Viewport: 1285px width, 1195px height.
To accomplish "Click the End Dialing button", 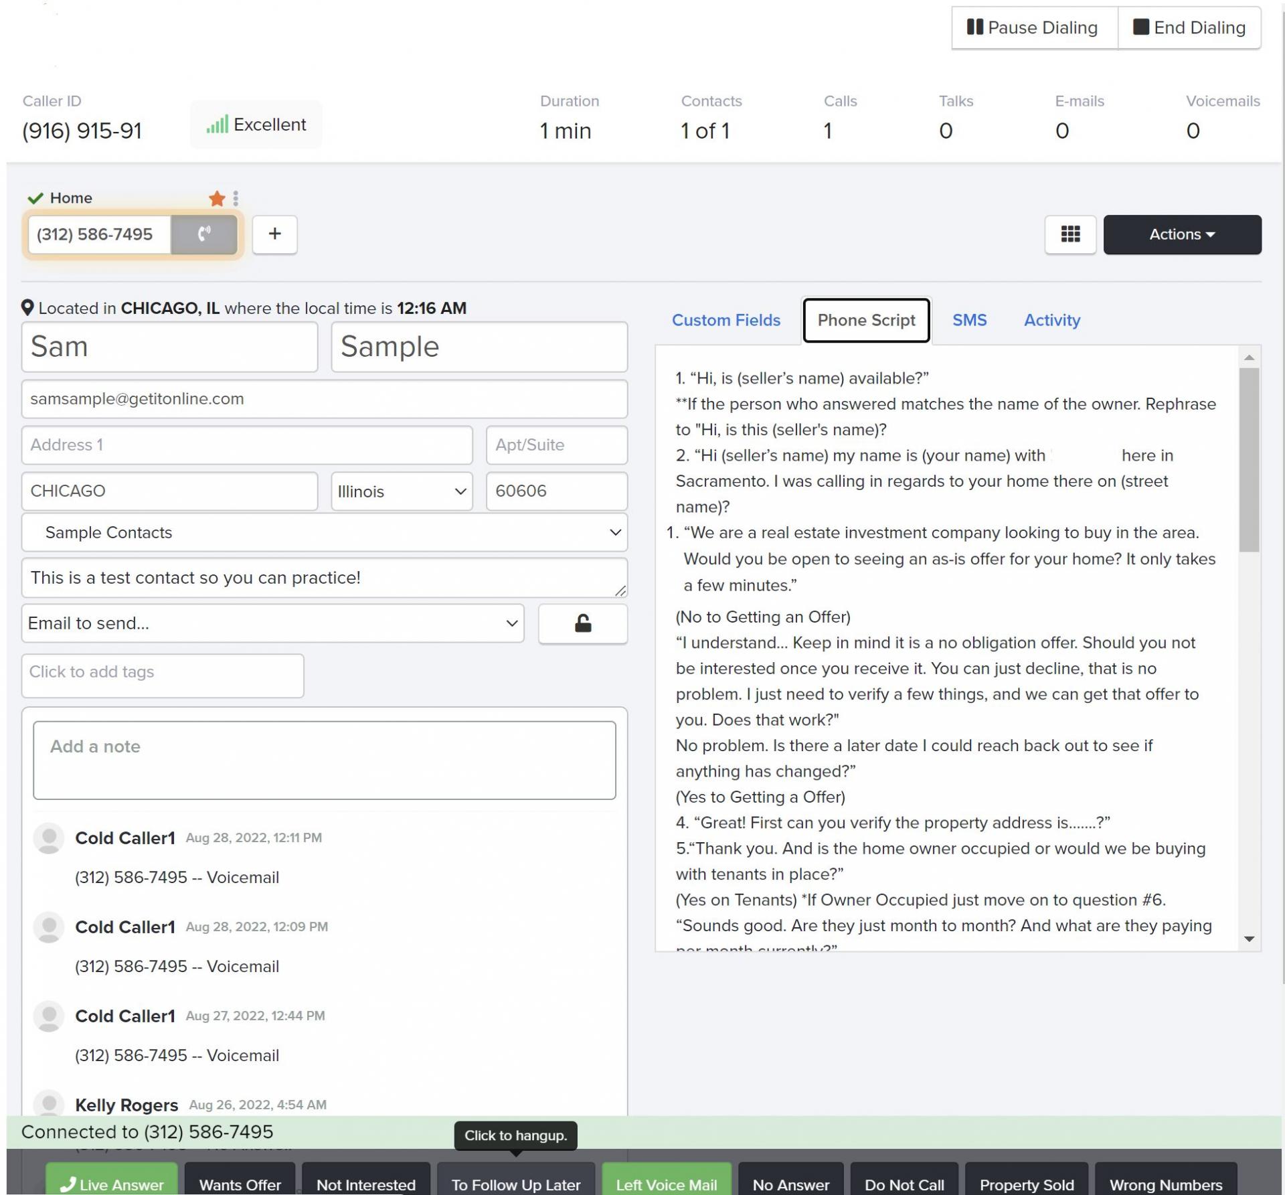I will coord(1189,27).
